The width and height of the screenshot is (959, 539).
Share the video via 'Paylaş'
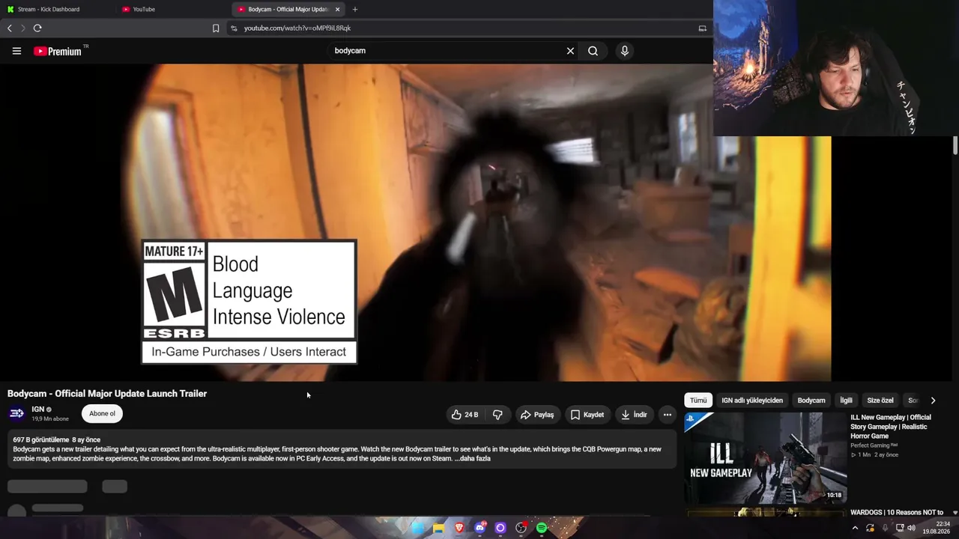pyautogui.click(x=537, y=415)
